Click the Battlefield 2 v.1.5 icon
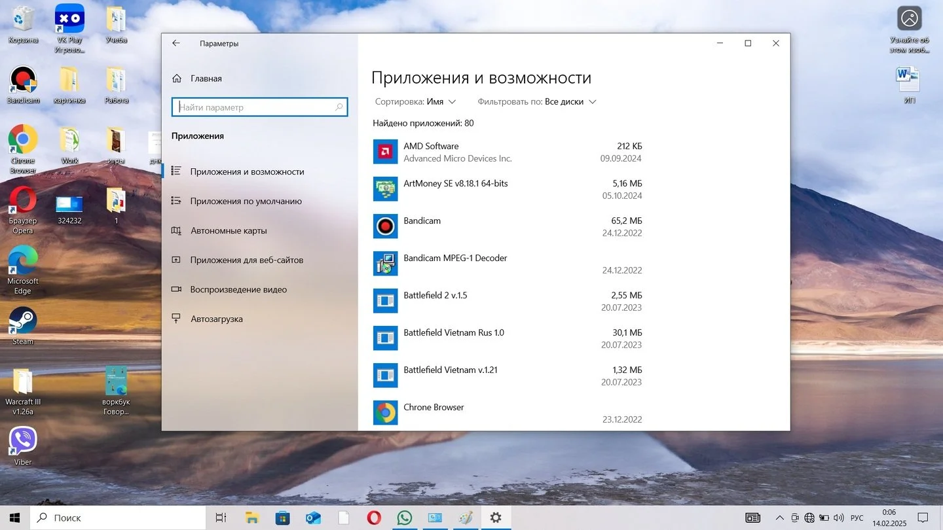Image resolution: width=943 pixels, height=530 pixels. (x=385, y=301)
